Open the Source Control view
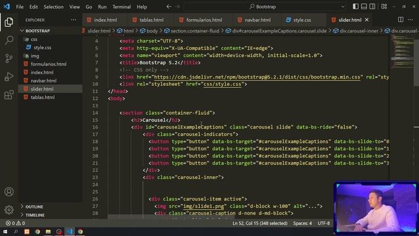The height and width of the screenshot is (236, 419). pos(9,58)
